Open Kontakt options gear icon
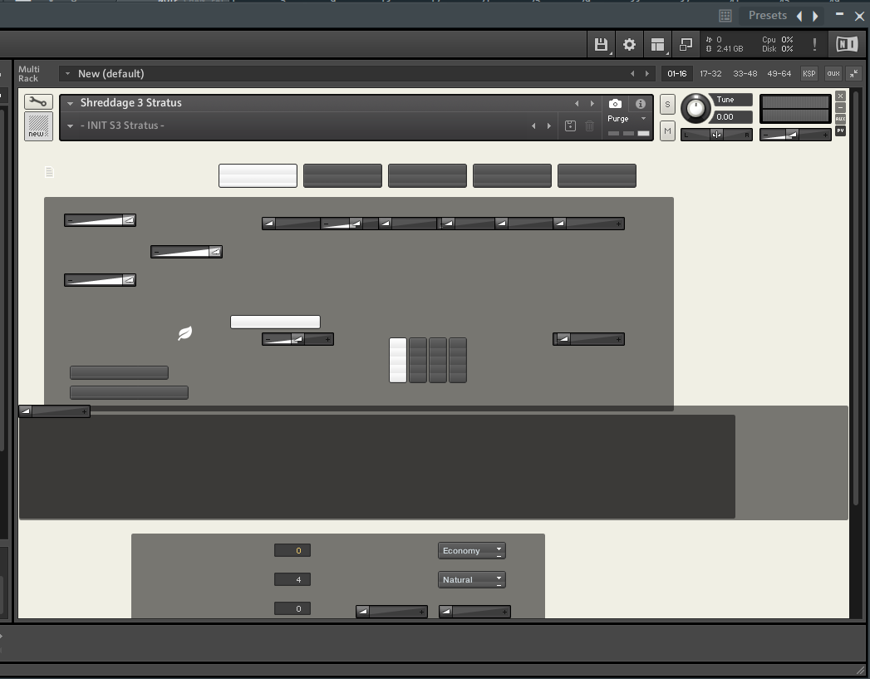This screenshot has height=679, width=870. (629, 44)
